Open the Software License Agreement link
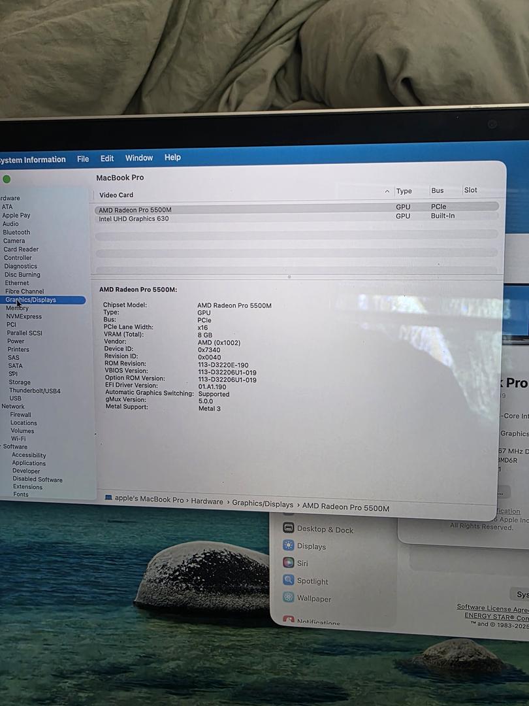The height and width of the screenshot is (706, 529). coord(492,608)
